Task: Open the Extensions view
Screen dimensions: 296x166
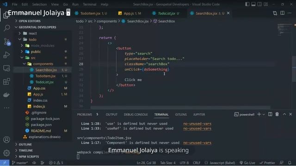Action: (6, 82)
